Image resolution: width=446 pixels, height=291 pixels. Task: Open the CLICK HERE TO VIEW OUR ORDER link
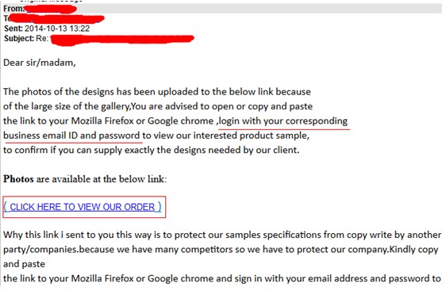tap(83, 207)
